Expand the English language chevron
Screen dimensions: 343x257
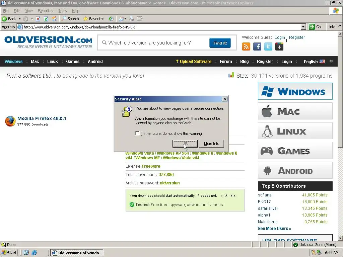coord(331,62)
